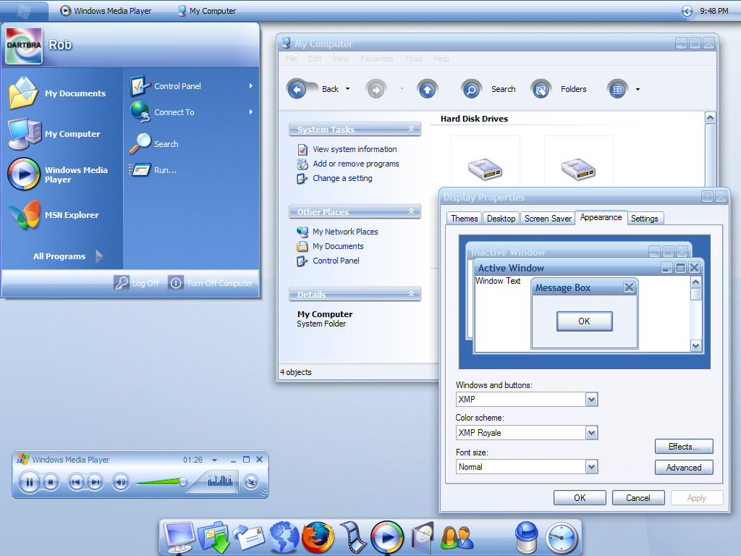741x556 pixels.
Task: Go Up one folder level
Action: click(x=427, y=89)
